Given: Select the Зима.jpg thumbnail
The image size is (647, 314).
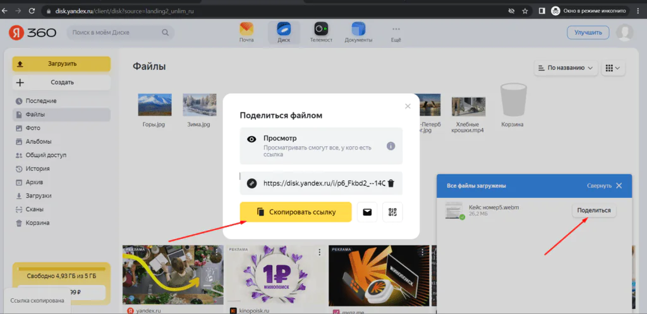Looking at the screenshot, I should coord(200,105).
